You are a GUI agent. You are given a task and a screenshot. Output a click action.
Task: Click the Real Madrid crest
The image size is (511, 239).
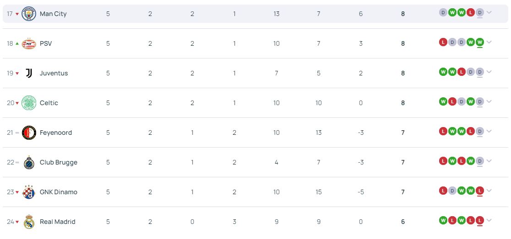click(x=29, y=222)
